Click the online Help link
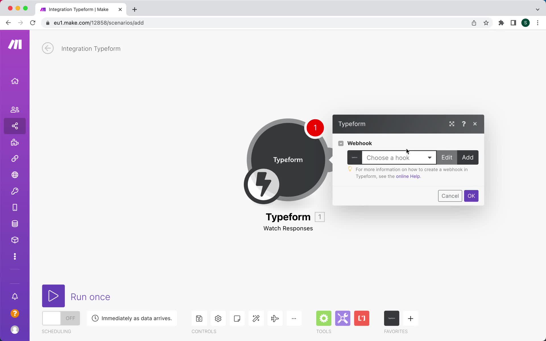 408,176
